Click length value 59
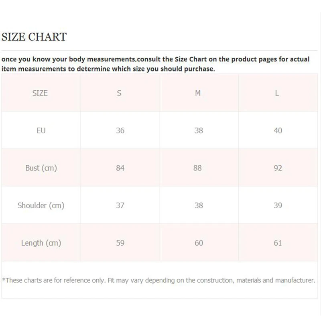The width and height of the screenshot is (321, 321). click(120, 243)
